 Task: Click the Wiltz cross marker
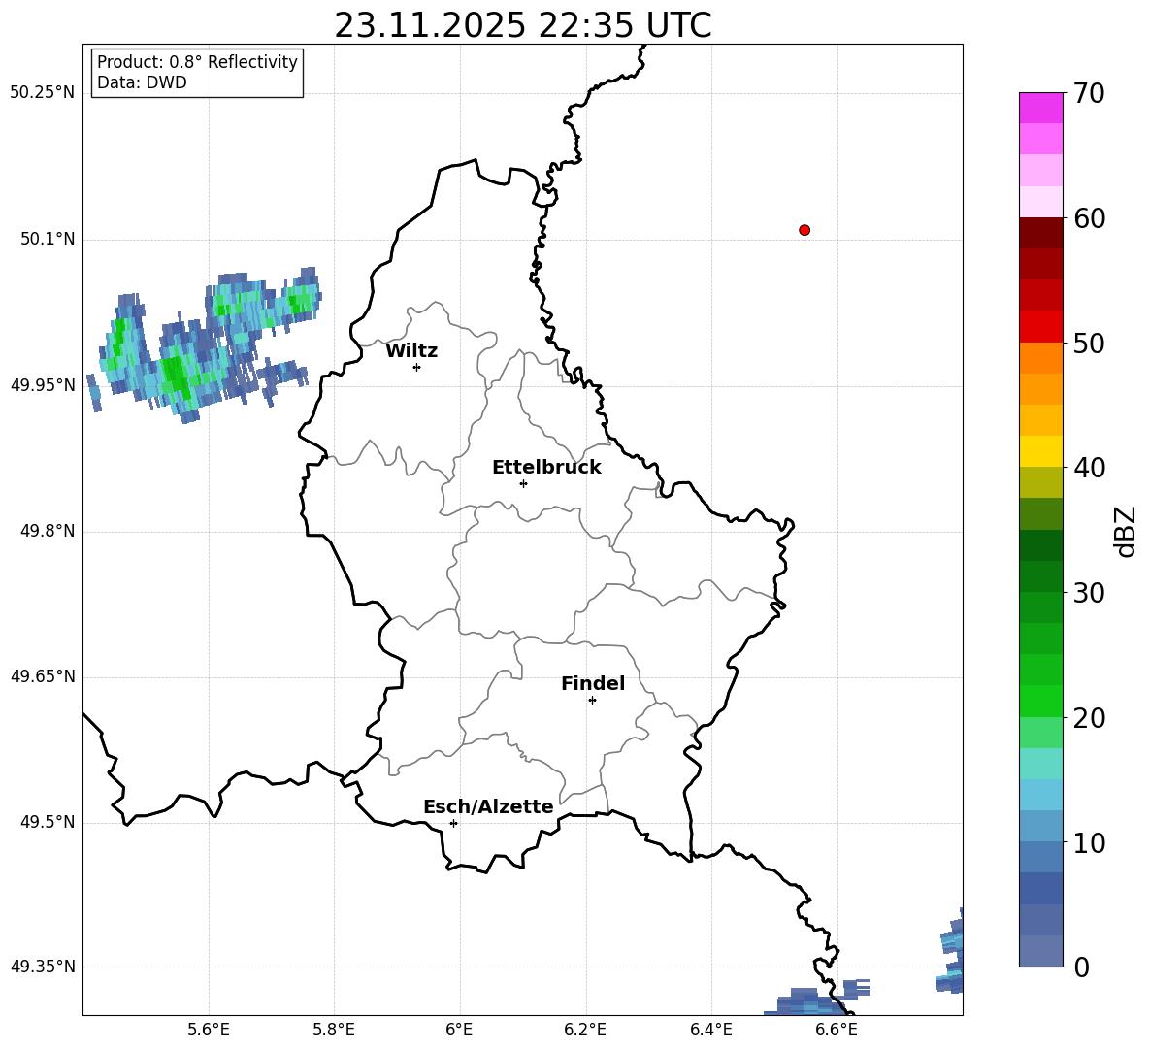coord(417,367)
